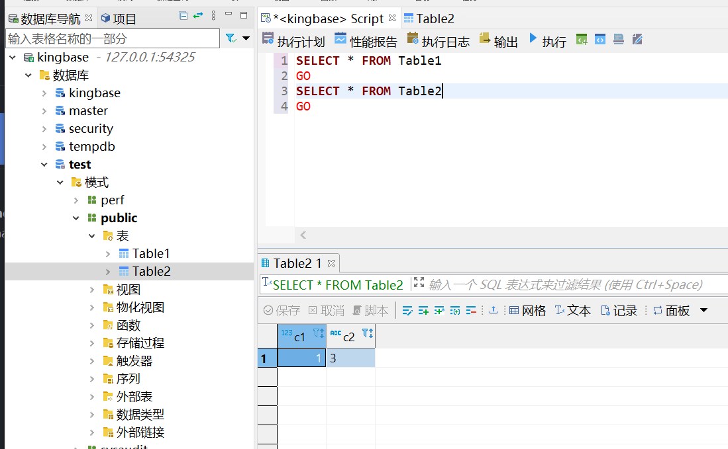Close the kingbase Script tab

pyautogui.click(x=392, y=18)
